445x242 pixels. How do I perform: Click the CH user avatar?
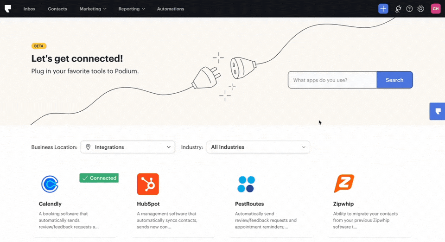pos(435,9)
